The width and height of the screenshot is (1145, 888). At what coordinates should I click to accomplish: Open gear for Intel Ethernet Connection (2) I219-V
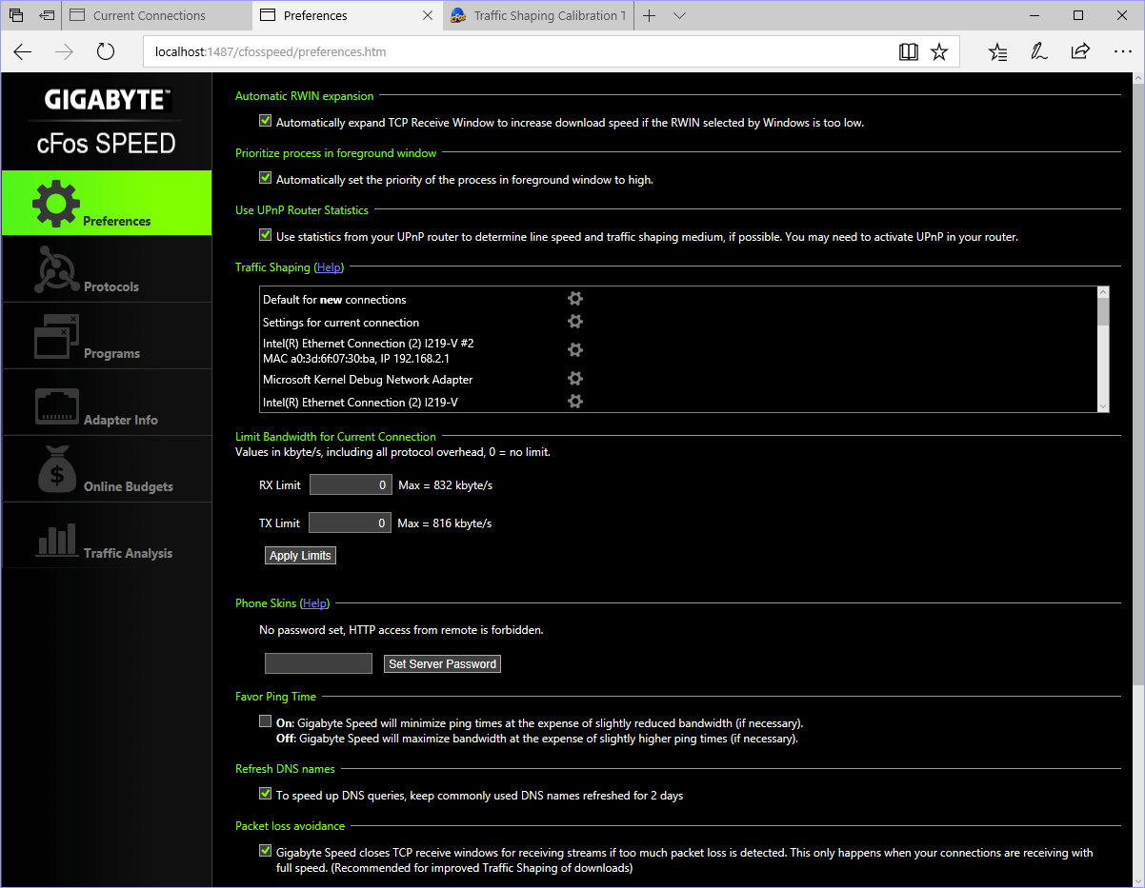[x=575, y=402]
